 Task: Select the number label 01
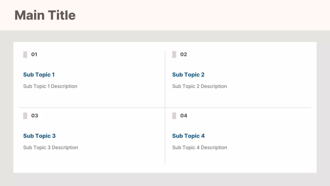[34, 55]
